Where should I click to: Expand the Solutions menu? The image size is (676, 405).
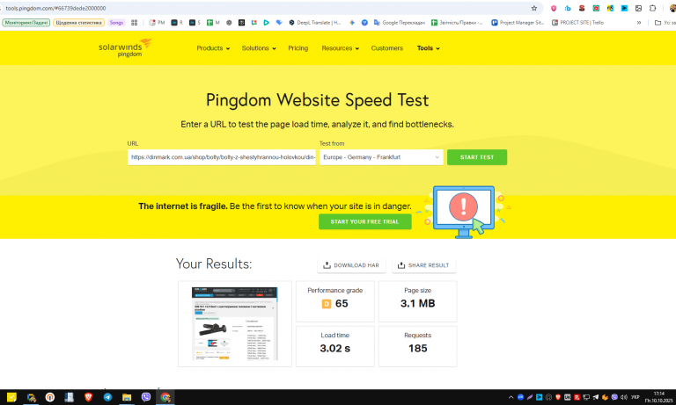259,48
